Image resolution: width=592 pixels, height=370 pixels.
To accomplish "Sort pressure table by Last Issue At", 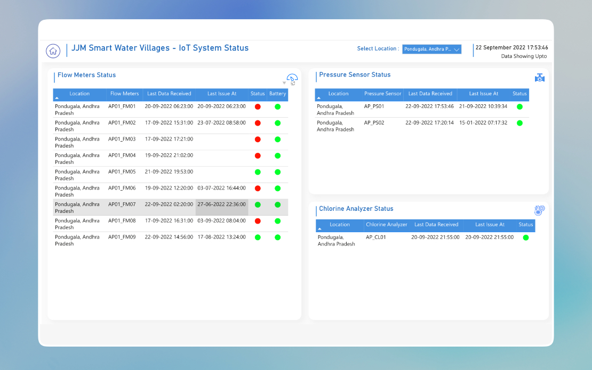I will tap(484, 94).
